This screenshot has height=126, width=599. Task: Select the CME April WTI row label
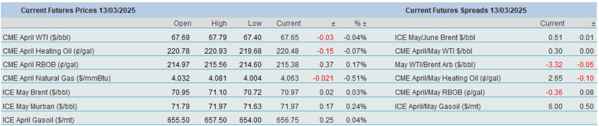point(37,38)
